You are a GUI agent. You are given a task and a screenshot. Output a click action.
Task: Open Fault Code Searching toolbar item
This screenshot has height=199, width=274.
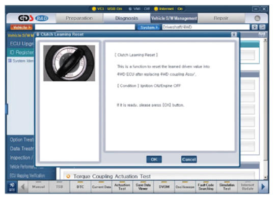(206, 187)
